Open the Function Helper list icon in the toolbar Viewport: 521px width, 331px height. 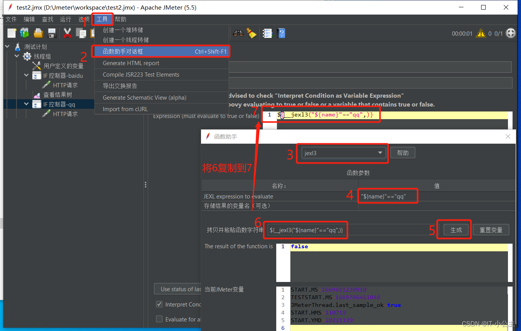pyautogui.click(x=267, y=33)
